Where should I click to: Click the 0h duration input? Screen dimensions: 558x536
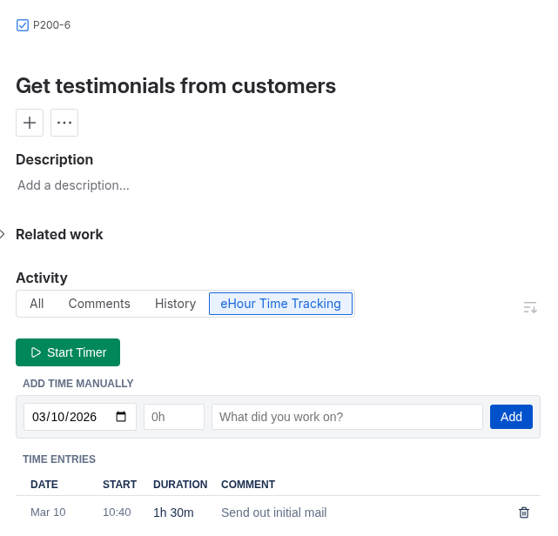point(174,417)
